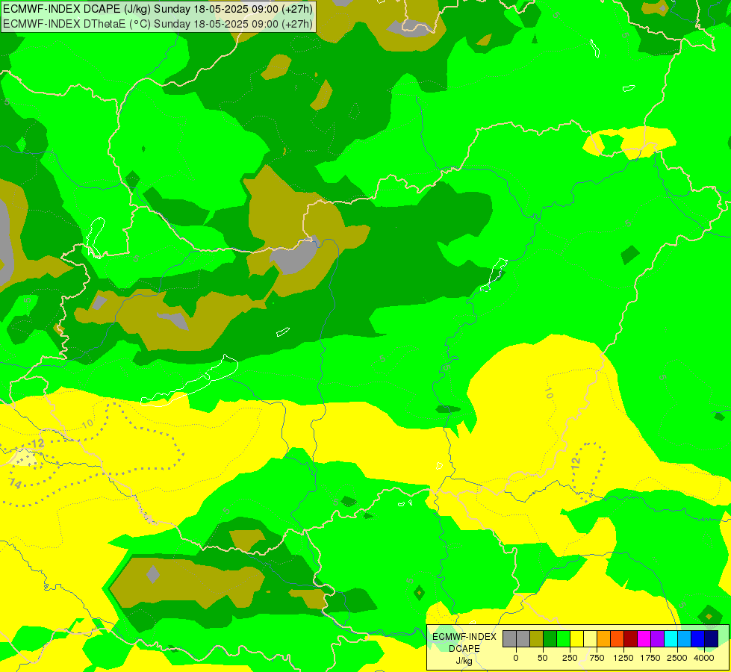This screenshot has width=731, height=672.
Task: Click the dark green legend swatch
Action: point(550,639)
